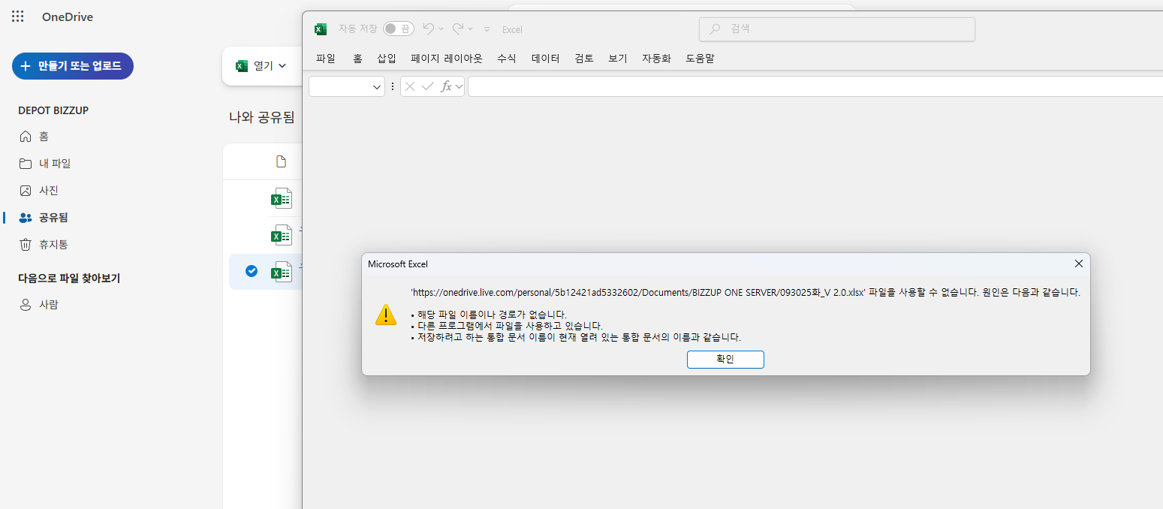The image size is (1163, 509).
Task: Expand the fx dropdown arrow
Action: click(459, 87)
